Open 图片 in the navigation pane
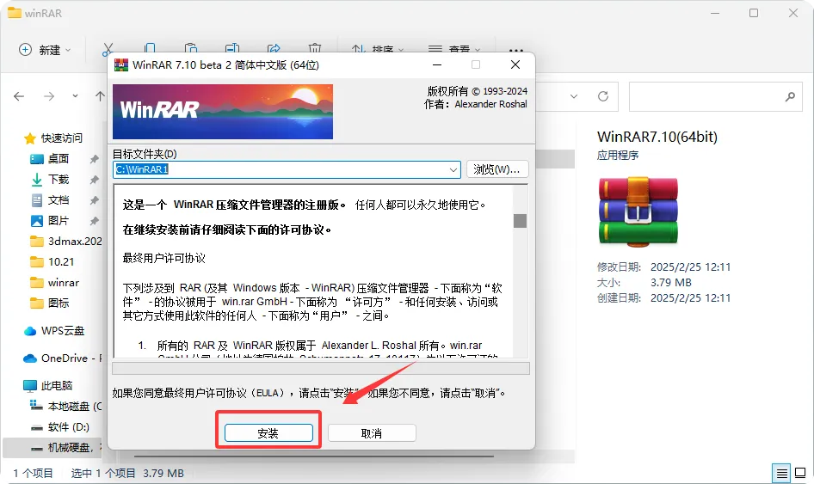The width and height of the screenshot is (814, 484). pos(49,221)
